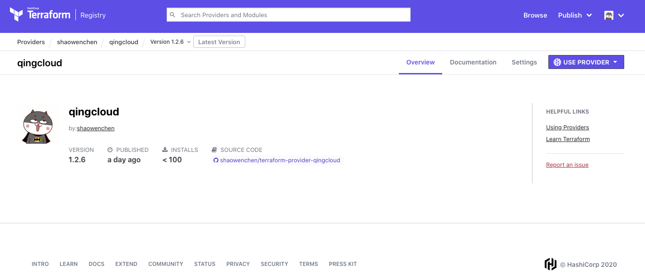This screenshot has height=279, width=645.
Task: Open the SECURITY footer link
Action: 274,264
